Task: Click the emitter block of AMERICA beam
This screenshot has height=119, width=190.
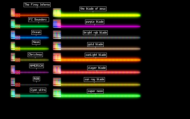Action: (x=13, y=69)
